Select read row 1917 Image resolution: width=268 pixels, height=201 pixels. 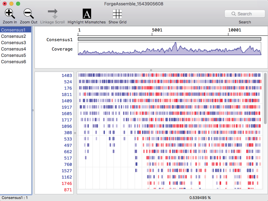click(67, 107)
